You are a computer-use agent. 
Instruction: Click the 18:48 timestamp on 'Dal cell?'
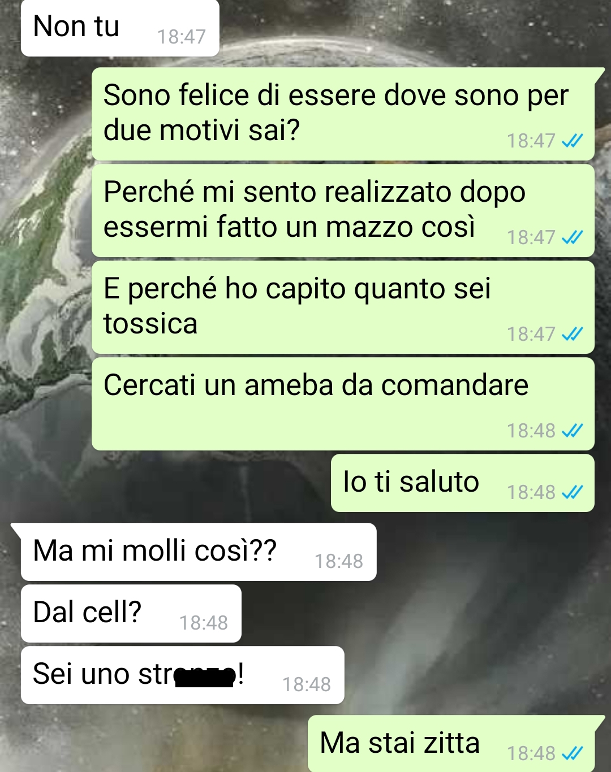[204, 623]
